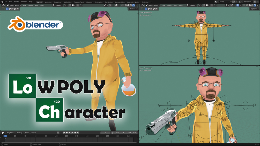Create a new scene with the copy icon
The width and height of the screenshot is (260, 146).
click(233, 2)
